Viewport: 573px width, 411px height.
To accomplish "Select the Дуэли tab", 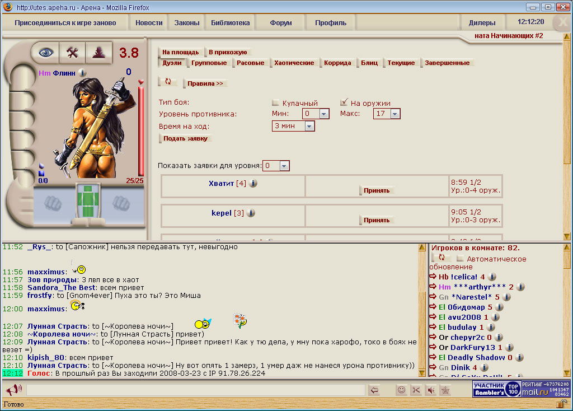I will pos(172,63).
